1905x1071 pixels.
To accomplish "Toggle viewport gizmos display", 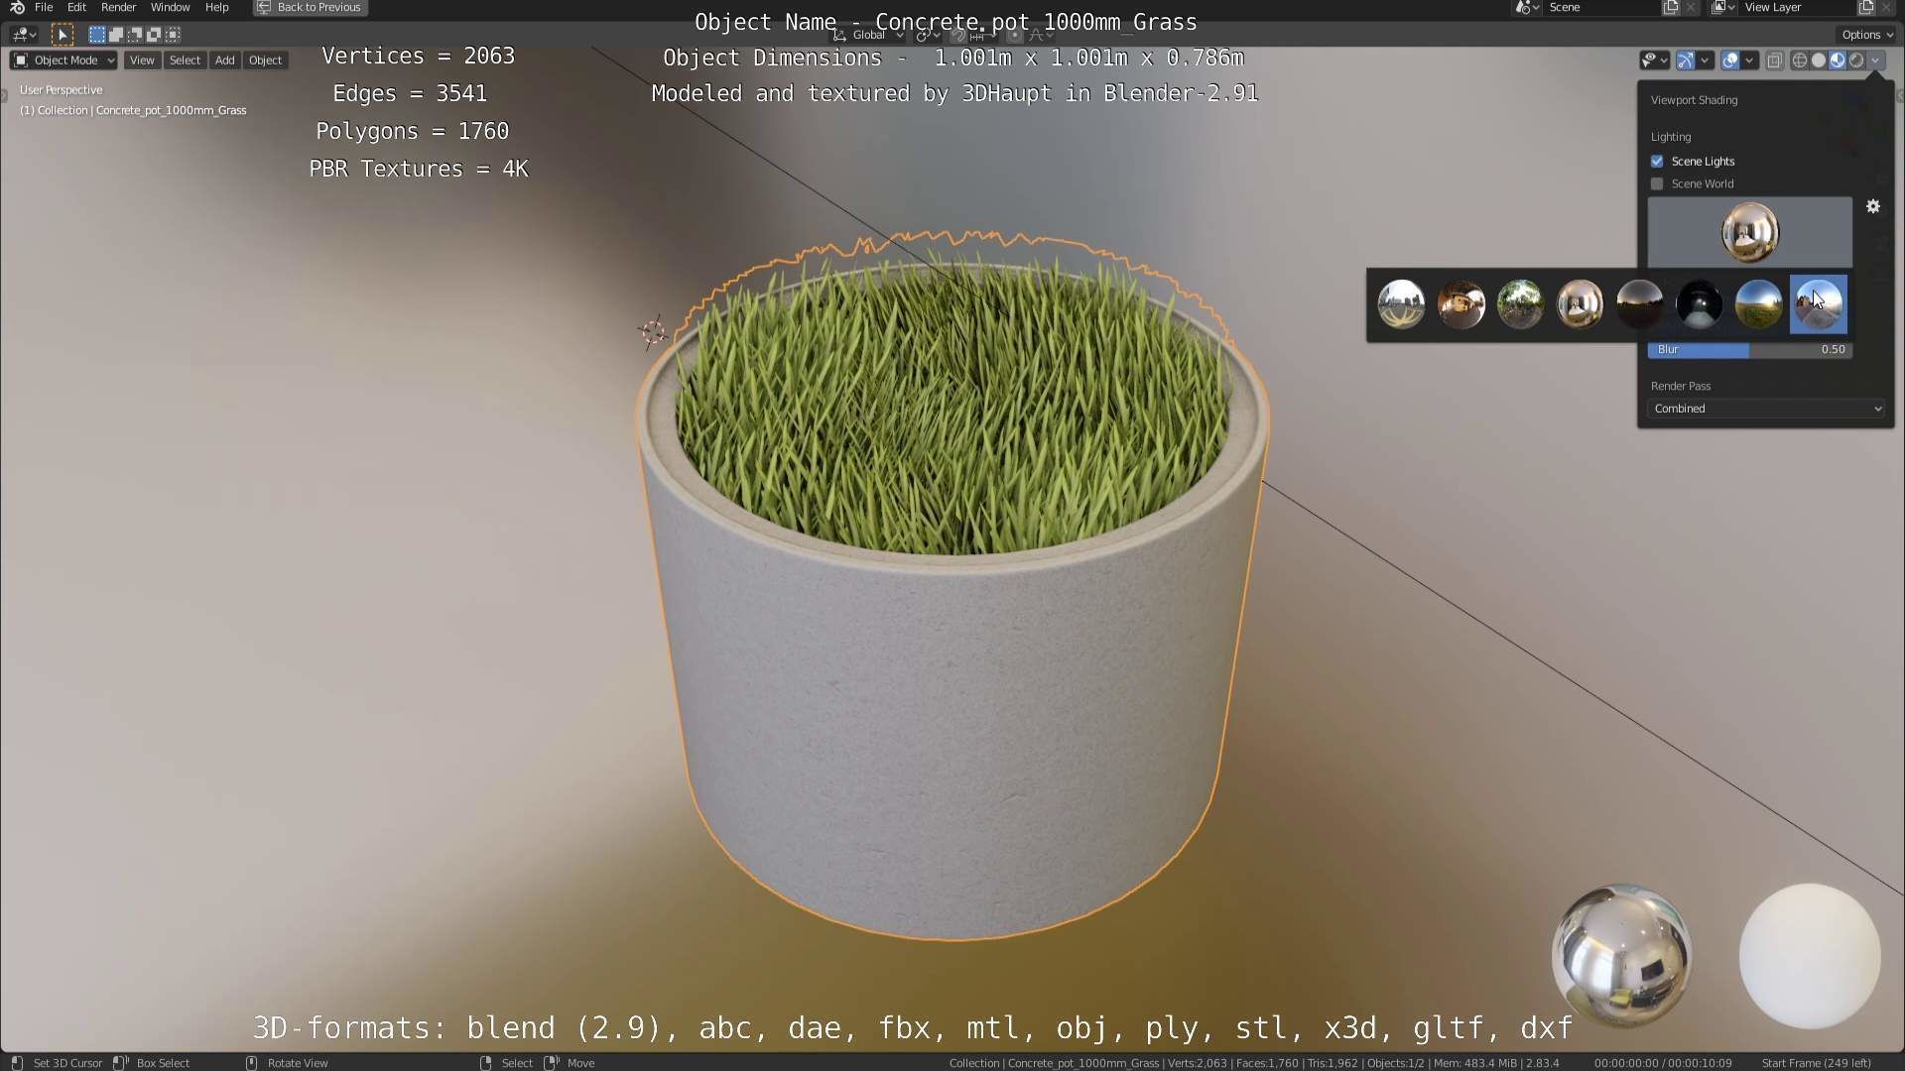I will click(x=1686, y=60).
